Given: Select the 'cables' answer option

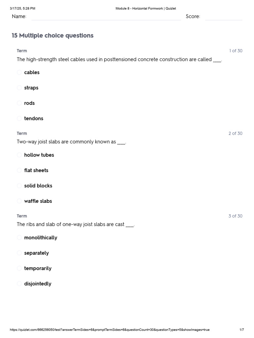Looking at the screenshot, I should click(20, 72).
